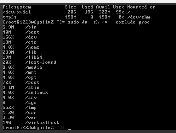The height and width of the screenshot is (133, 176).
Task: Click the /dev/shm mount point
Action: click(x=139, y=17)
